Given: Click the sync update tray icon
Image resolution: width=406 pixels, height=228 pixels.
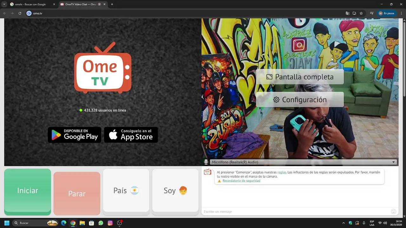Looking at the screenshot, I should click(357, 223).
